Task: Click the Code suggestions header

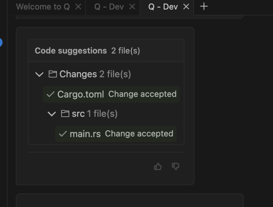Action: point(71,51)
